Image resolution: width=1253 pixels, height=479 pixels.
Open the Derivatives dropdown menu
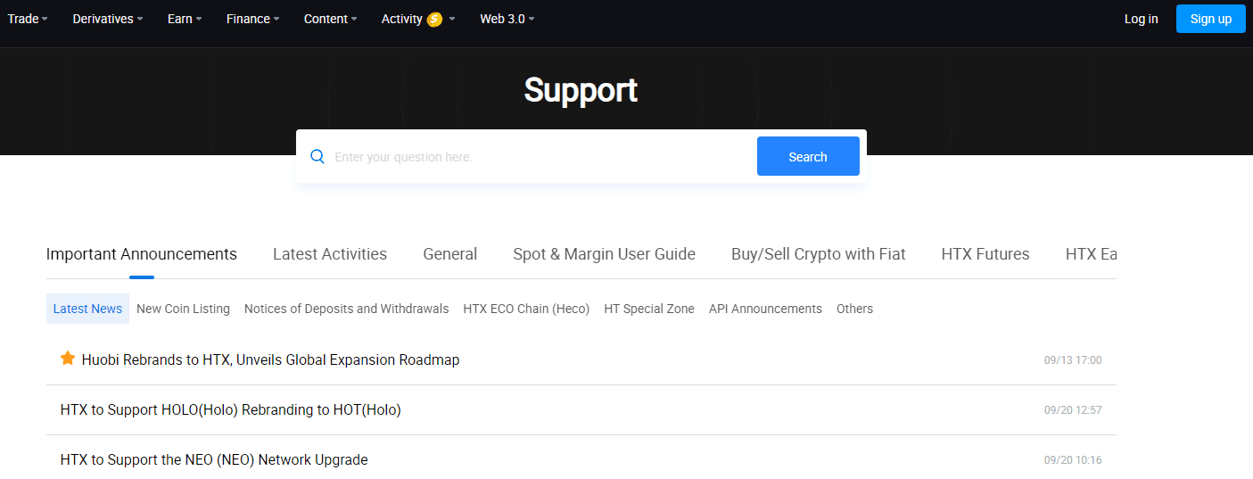pos(107,19)
